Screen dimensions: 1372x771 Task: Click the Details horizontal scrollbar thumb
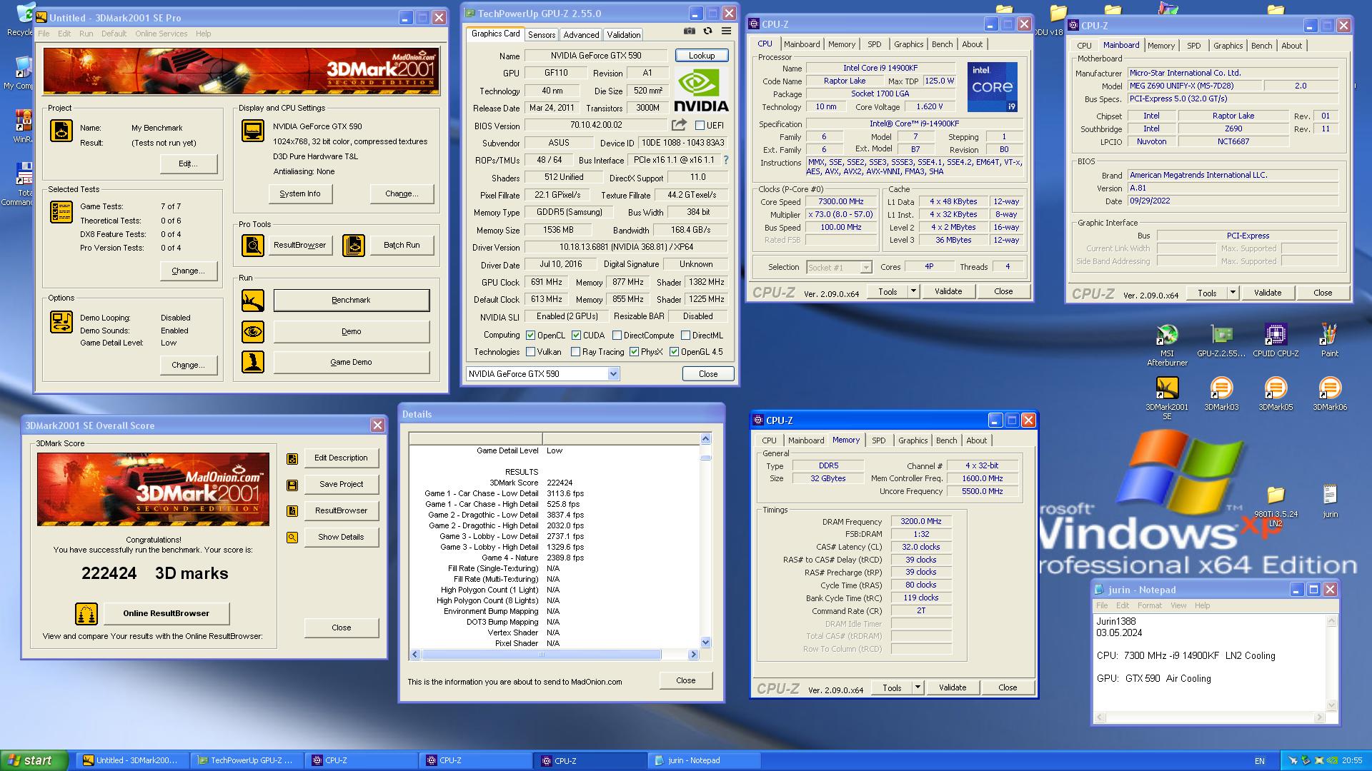coord(541,655)
